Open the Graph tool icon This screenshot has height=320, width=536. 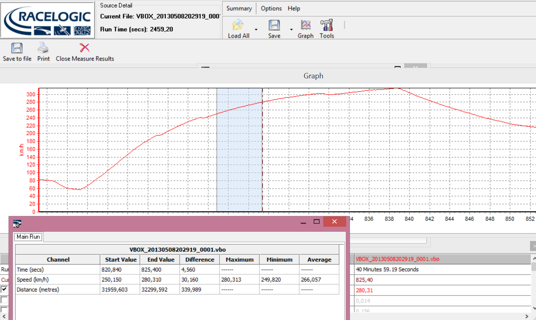coord(305,25)
